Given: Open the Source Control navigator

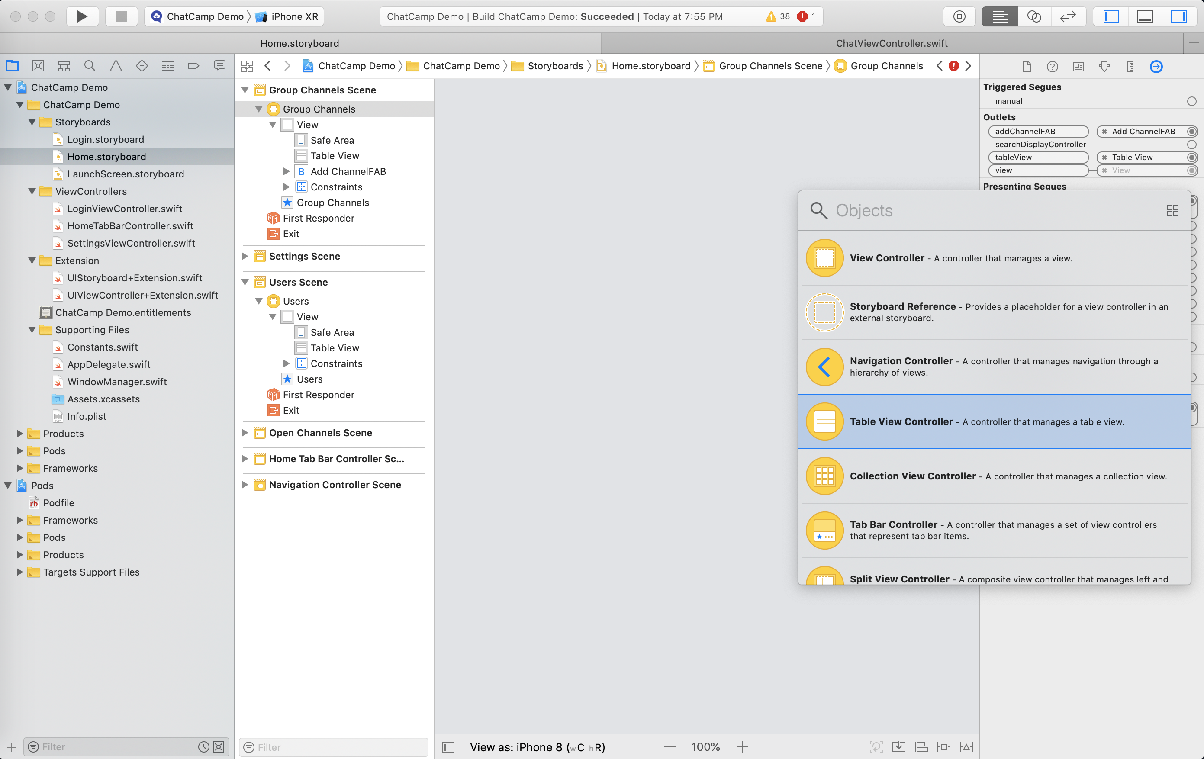Looking at the screenshot, I should 38,65.
